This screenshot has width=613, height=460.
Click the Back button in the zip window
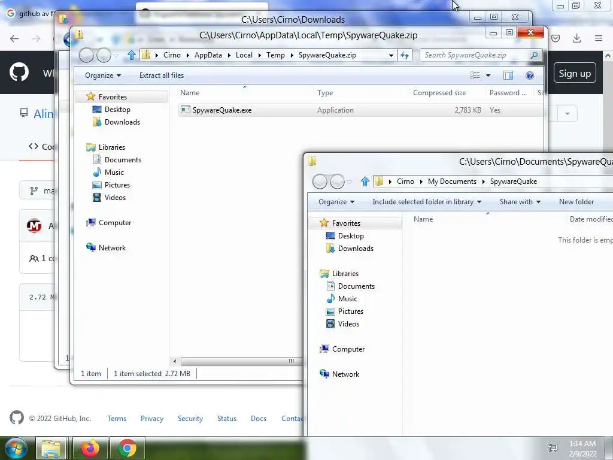pos(86,55)
